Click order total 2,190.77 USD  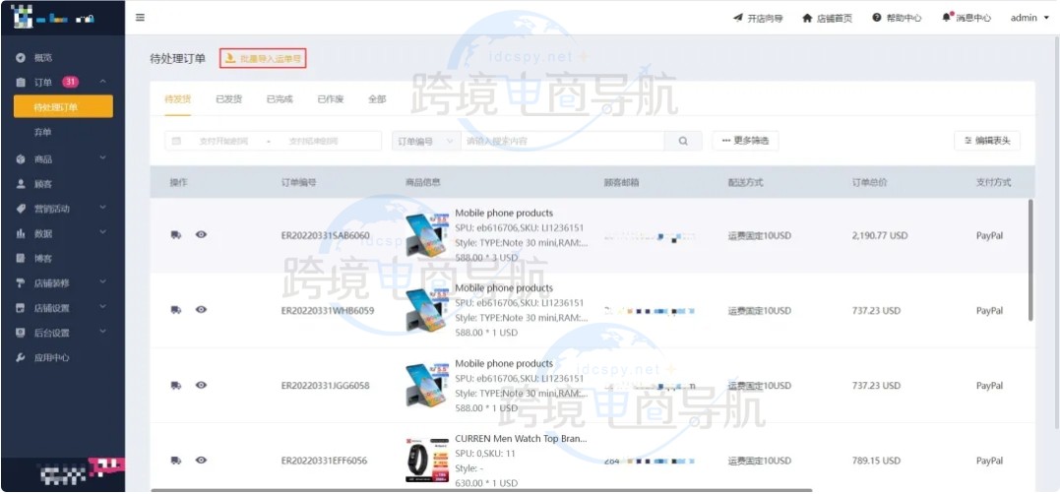pyautogui.click(x=880, y=236)
